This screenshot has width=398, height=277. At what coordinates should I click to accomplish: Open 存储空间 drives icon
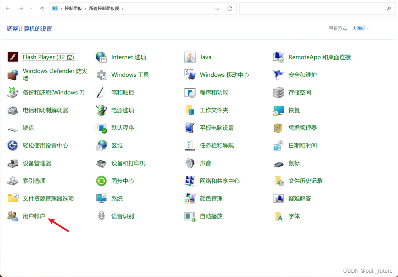click(278, 93)
